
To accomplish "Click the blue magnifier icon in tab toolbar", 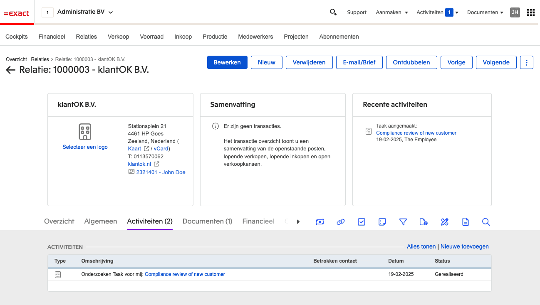I will (x=486, y=222).
